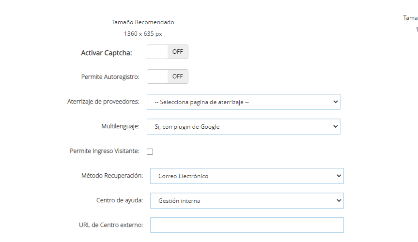Click the URL de Centro externo field
This screenshot has height=242, width=418.
(247, 225)
